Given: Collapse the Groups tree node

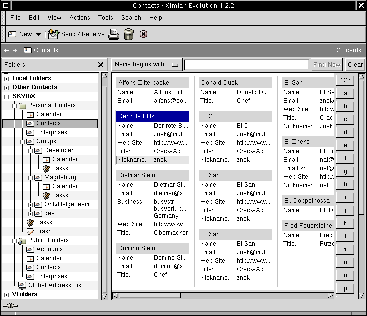Looking at the screenshot, I should 22,142.
